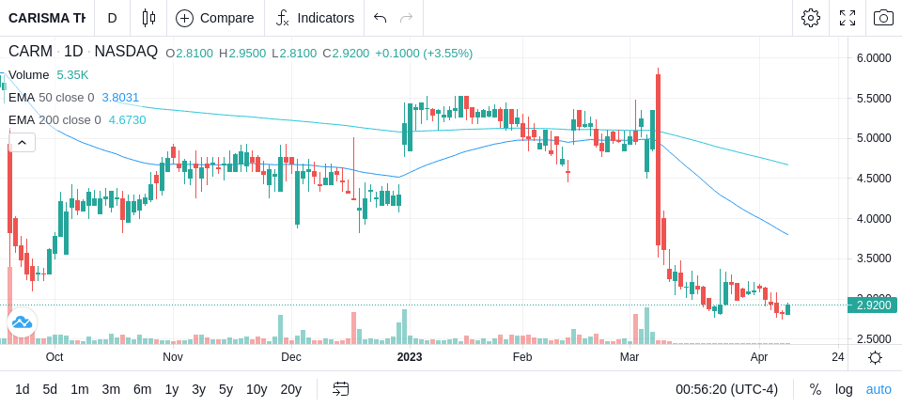This screenshot has width=902, height=407.
Task: Collapse the indicator legend chevron
Action: [22, 142]
